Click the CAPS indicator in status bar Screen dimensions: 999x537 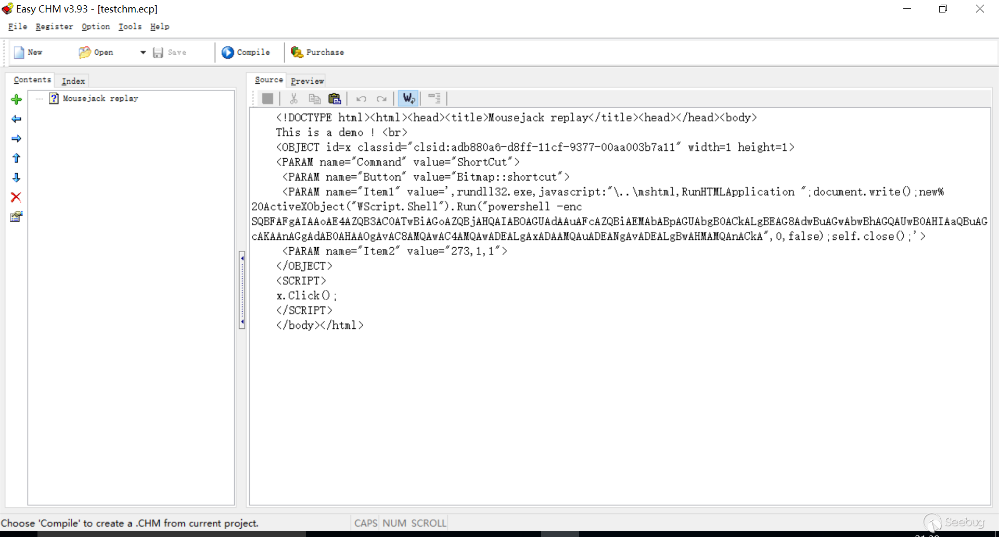(366, 523)
